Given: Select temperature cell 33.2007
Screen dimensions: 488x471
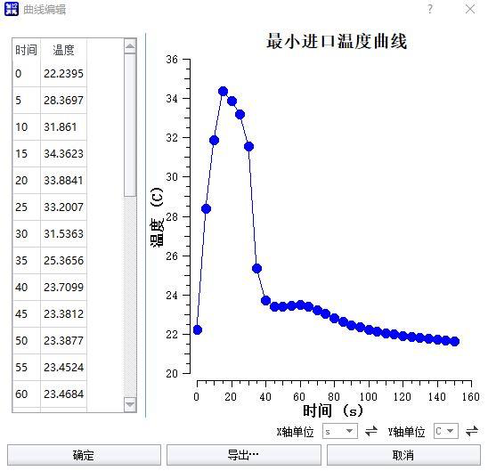Looking at the screenshot, I should pyautogui.click(x=63, y=207).
